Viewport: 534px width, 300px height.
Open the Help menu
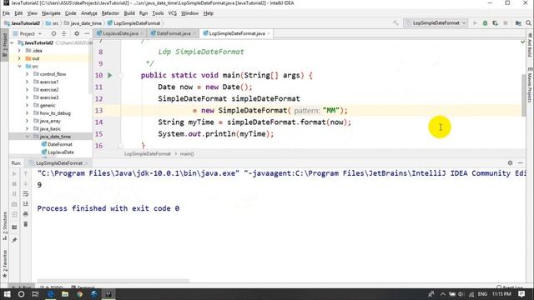(x=208, y=13)
